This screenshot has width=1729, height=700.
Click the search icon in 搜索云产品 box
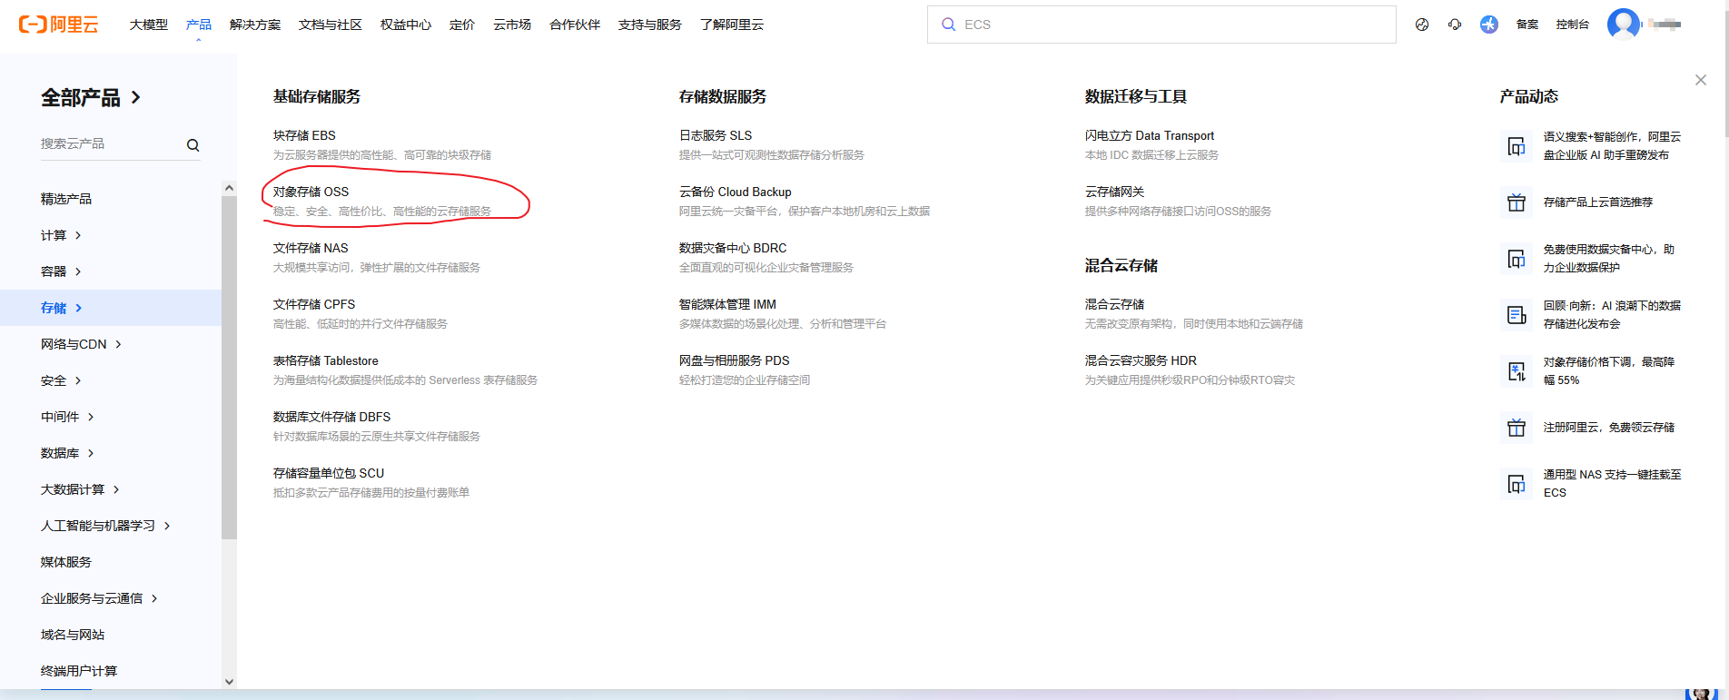pos(193,145)
